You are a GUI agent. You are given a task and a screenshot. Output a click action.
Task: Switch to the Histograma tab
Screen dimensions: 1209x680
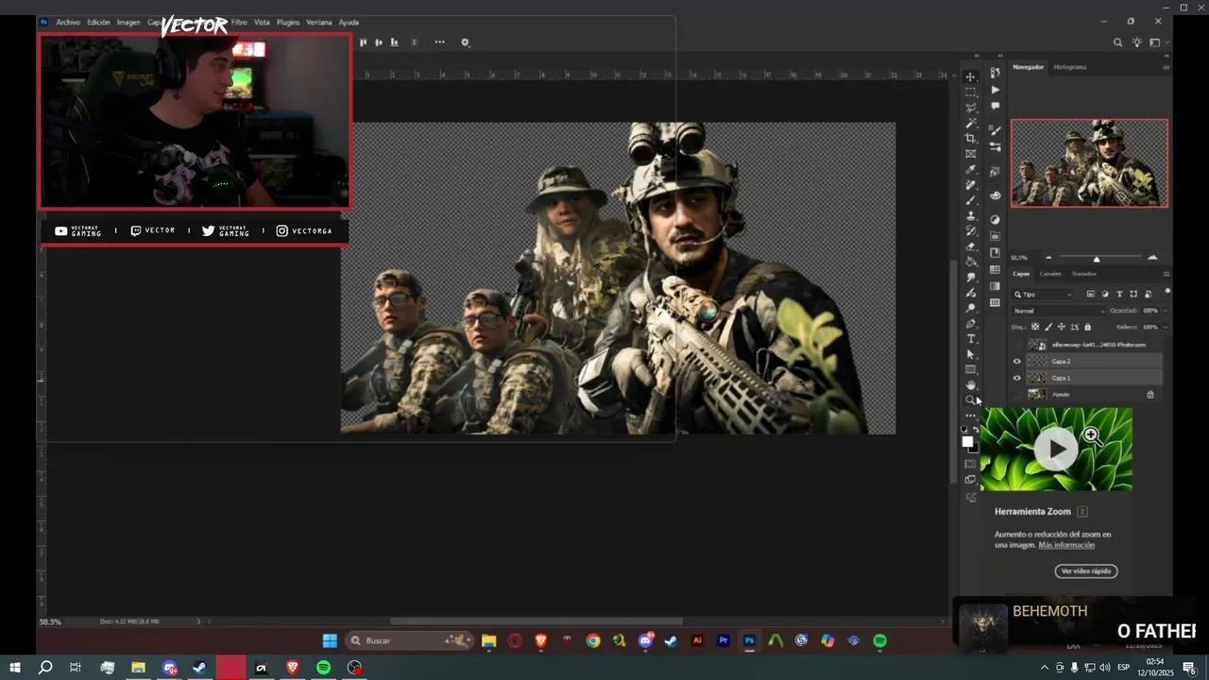point(1070,67)
